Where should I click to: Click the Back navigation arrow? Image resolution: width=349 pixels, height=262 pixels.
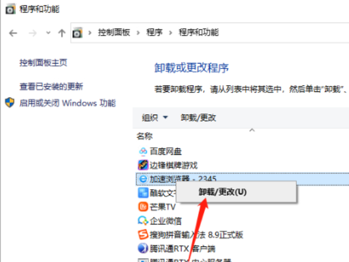(13, 33)
